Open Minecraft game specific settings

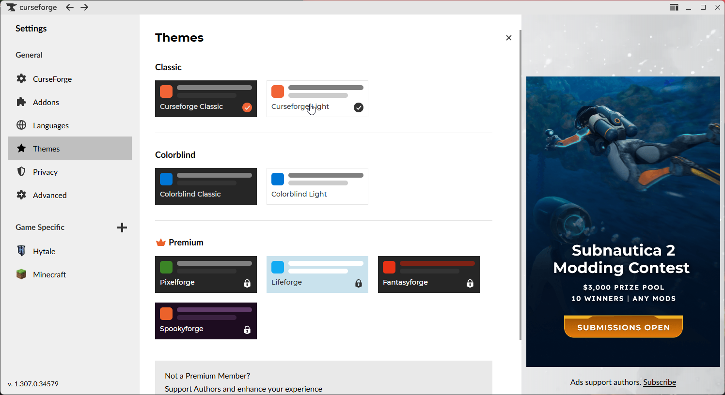tap(70, 274)
